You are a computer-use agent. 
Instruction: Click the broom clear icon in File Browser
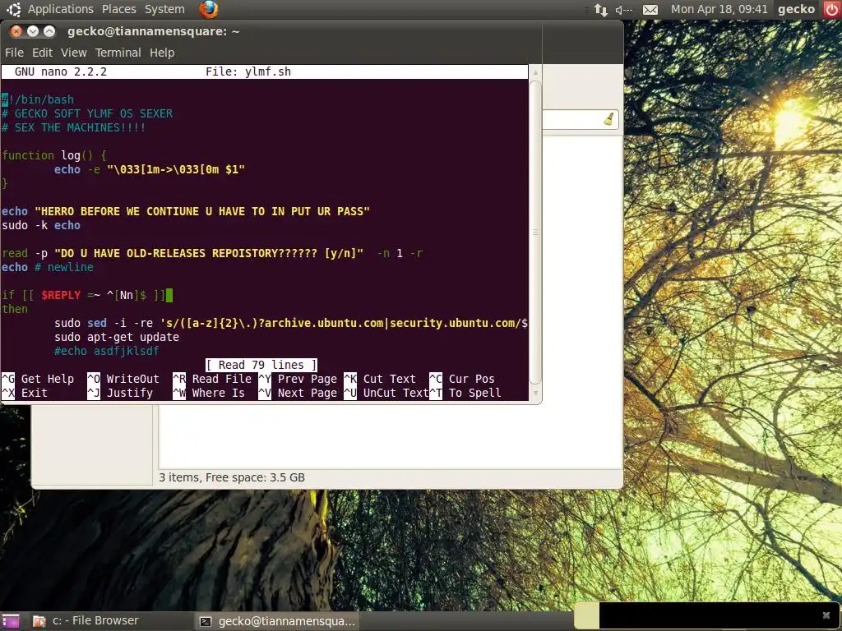pyautogui.click(x=609, y=118)
